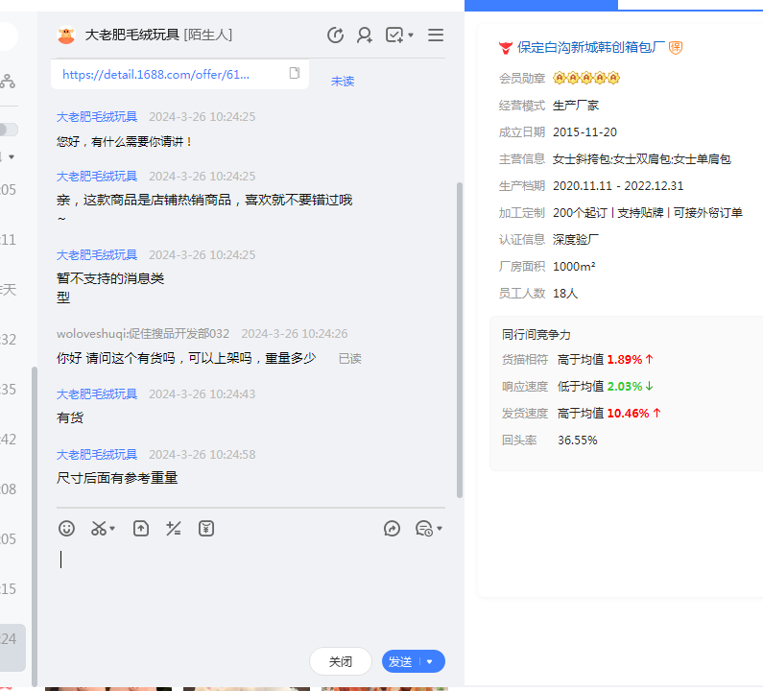Click the chat history clock icon in the header

pos(335,36)
